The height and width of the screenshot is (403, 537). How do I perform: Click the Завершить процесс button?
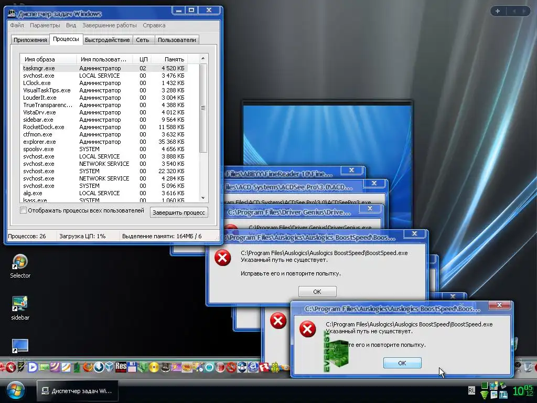(x=179, y=213)
